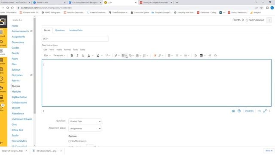The height and width of the screenshot is (155, 275).
Task: Click Show all downloads button
Action: pos(269,151)
